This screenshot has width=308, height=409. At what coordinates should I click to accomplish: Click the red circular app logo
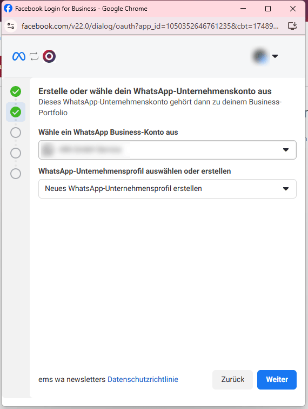(x=49, y=56)
